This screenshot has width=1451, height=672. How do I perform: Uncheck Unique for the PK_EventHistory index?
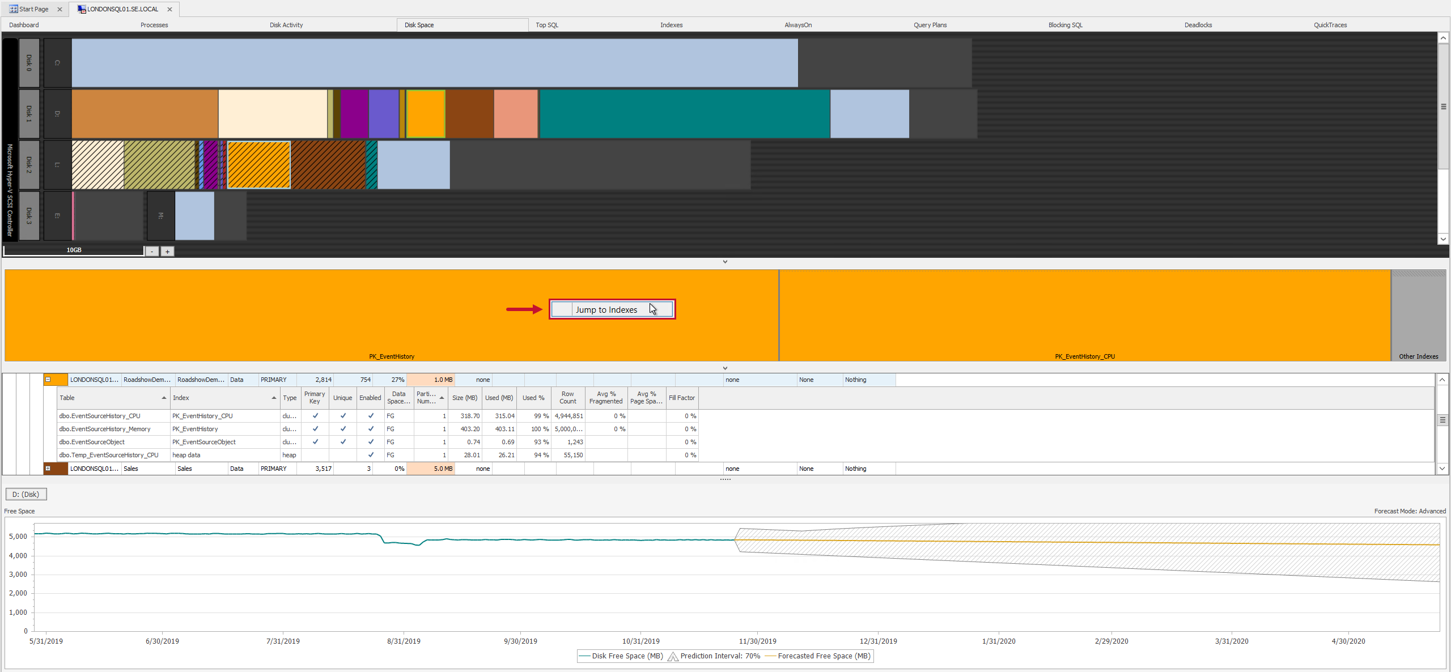[342, 429]
